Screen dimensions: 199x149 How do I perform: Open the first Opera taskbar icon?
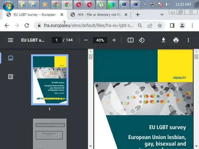tap(79, 5)
